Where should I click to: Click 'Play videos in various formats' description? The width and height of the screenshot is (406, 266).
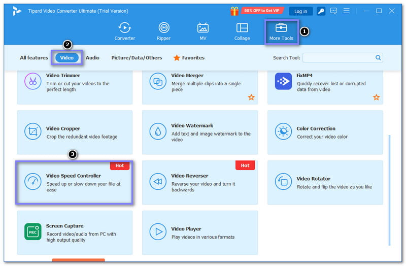[203, 237]
